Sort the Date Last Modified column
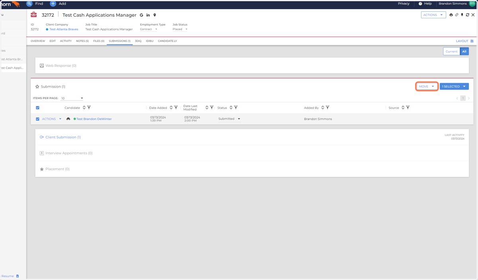The height and width of the screenshot is (280, 478). click(207, 107)
